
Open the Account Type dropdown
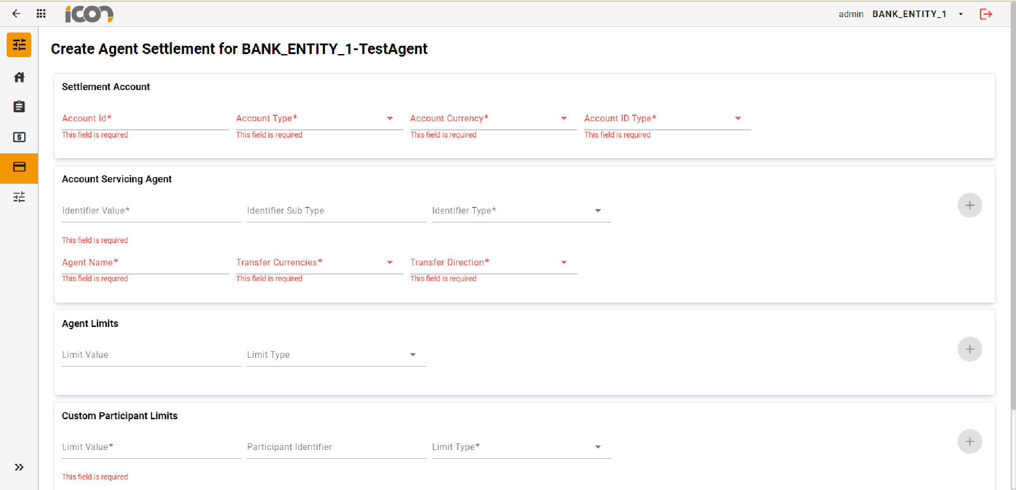point(389,118)
